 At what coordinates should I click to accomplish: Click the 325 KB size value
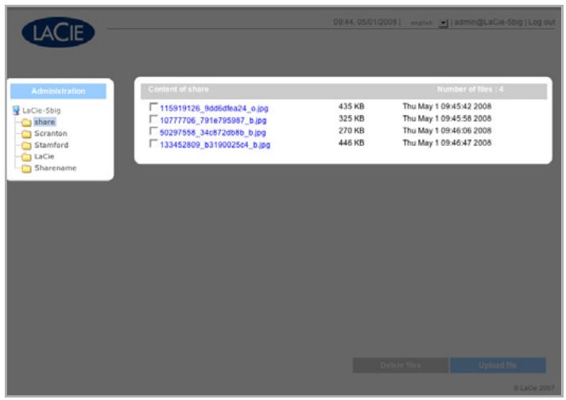(351, 118)
